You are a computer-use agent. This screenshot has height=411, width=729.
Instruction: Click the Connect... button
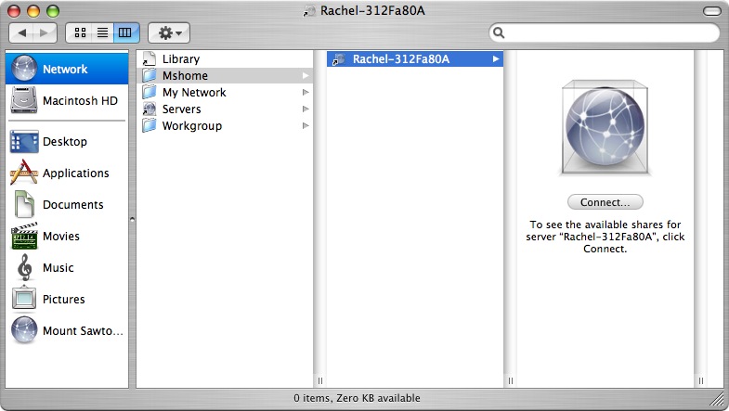tap(605, 202)
